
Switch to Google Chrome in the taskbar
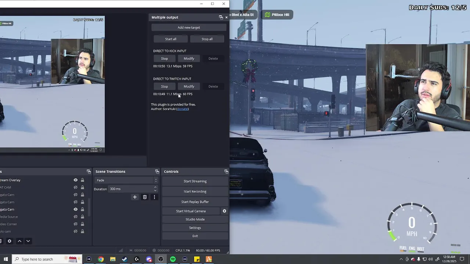(101, 259)
